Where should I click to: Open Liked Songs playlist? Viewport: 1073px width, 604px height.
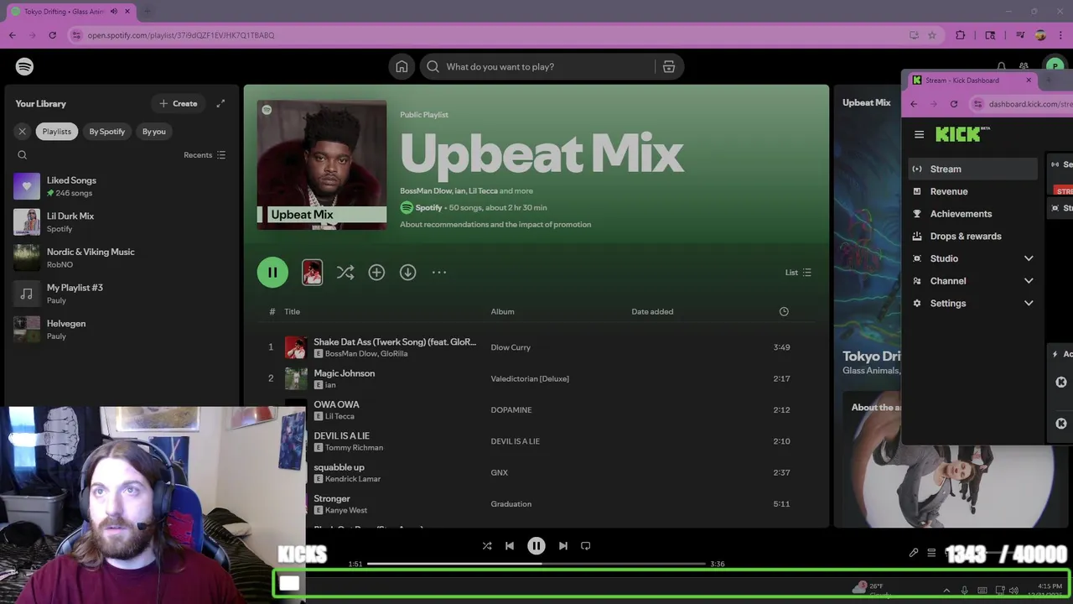coord(122,186)
